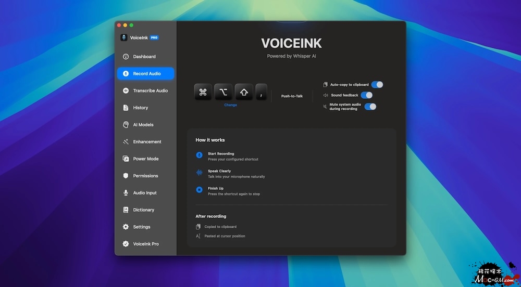Open Settings using the gear icon

[126, 227]
